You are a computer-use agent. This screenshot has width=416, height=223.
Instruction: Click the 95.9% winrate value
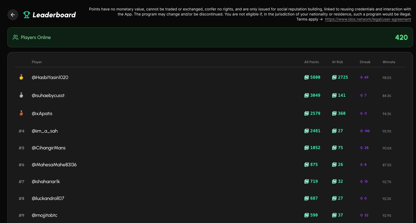(387, 131)
